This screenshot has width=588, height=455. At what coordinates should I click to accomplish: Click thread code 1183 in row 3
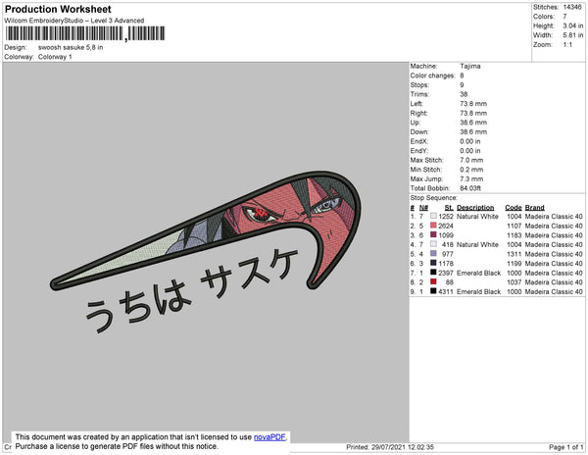coord(514,235)
